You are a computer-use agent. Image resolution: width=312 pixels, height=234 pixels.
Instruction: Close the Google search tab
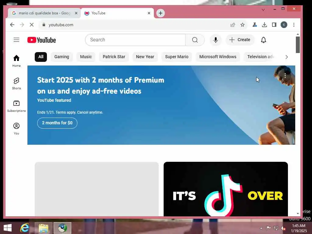tap(76, 13)
